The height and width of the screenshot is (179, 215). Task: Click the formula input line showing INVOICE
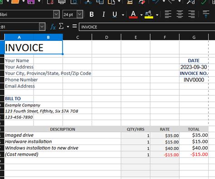pyautogui.click(x=147, y=27)
